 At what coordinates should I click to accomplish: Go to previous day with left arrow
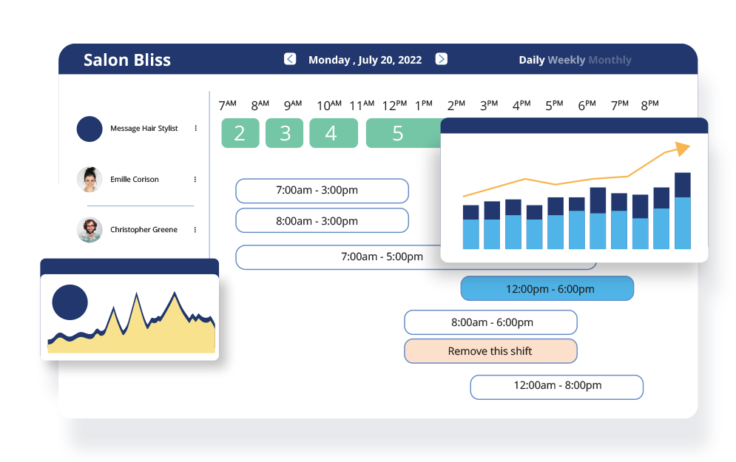pos(290,59)
